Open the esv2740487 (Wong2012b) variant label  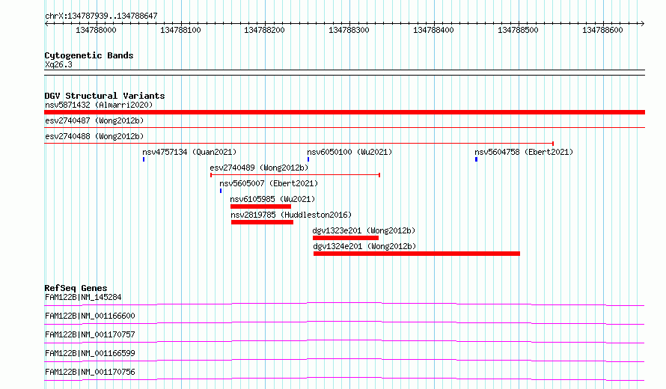[x=94, y=120]
